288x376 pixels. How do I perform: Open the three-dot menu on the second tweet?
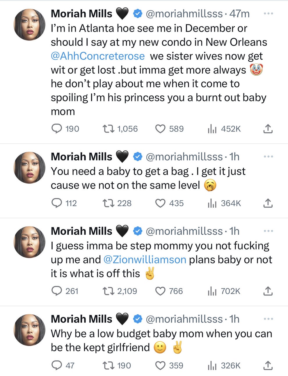click(x=268, y=156)
